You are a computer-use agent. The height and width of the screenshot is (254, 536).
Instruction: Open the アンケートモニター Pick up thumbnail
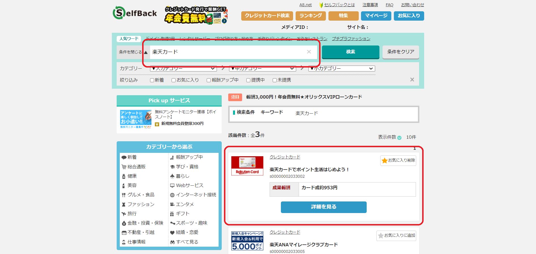(136, 119)
